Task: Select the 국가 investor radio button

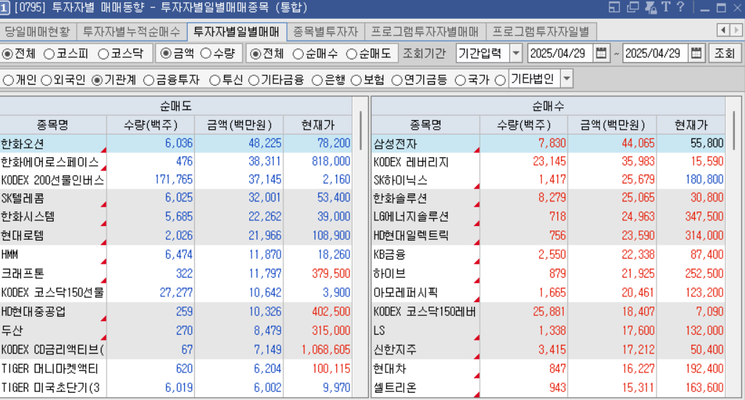Action: coord(460,80)
